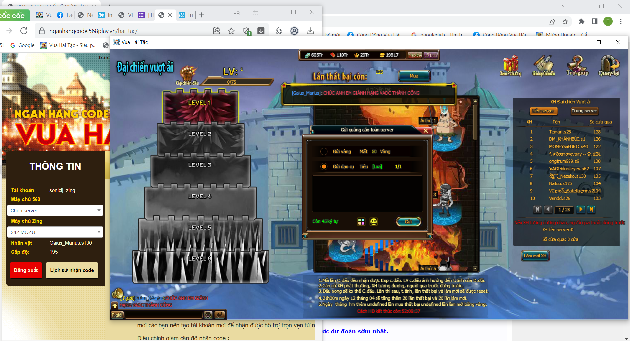Click the Làm mới XH refresh button
The width and height of the screenshot is (630, 341).
(535, 256)
